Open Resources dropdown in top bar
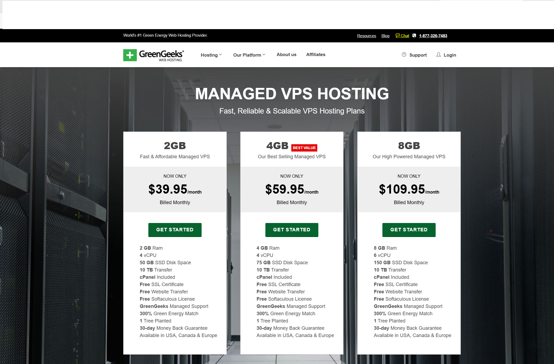The image size is (554, 364). [x=366, y=36]
